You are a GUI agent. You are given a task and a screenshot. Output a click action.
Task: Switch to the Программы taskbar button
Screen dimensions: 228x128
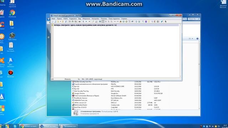(68, 126)
